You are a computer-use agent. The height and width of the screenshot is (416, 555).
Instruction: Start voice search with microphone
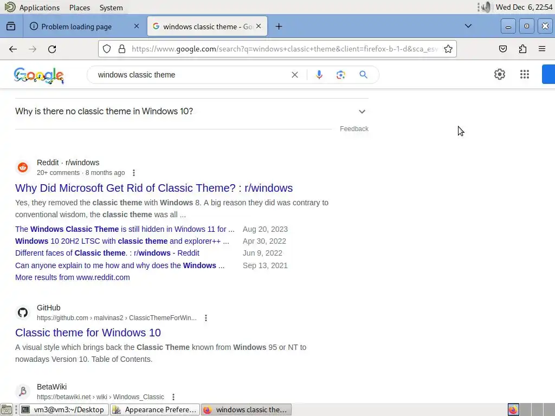[x=319, y=75]
